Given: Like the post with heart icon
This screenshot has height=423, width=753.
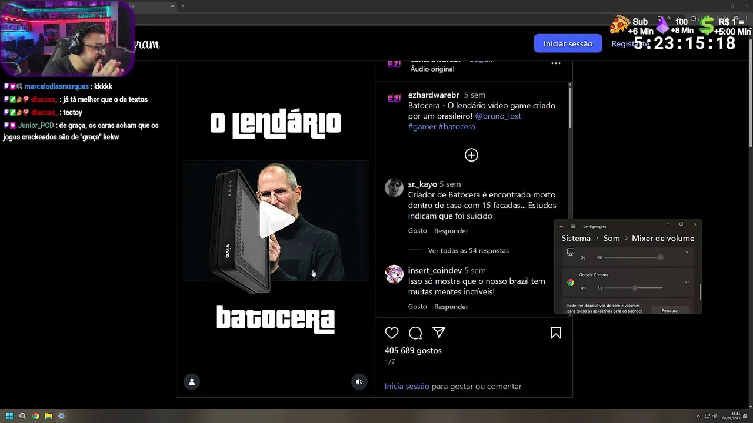Looking at the screenshot, I should tap(392, 333).
